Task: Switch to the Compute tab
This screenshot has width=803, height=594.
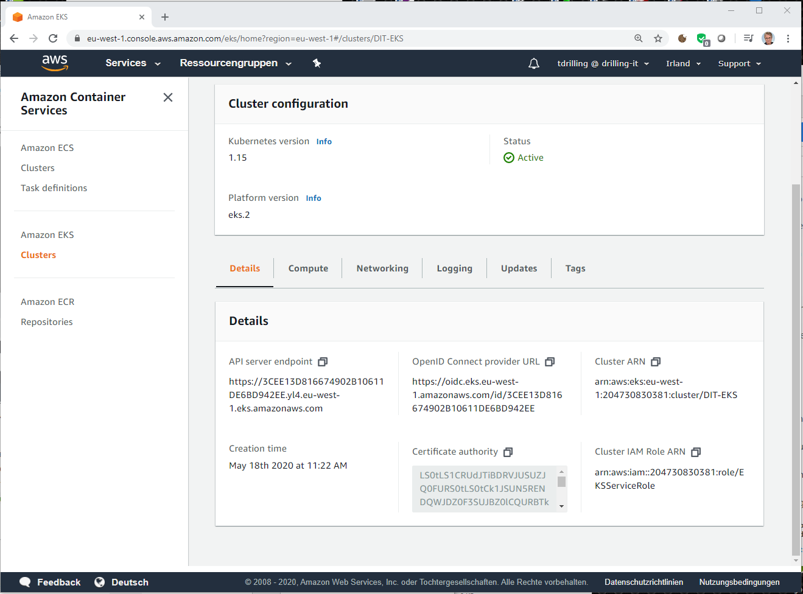Action: pyautogui.click(x=308, y=268)
